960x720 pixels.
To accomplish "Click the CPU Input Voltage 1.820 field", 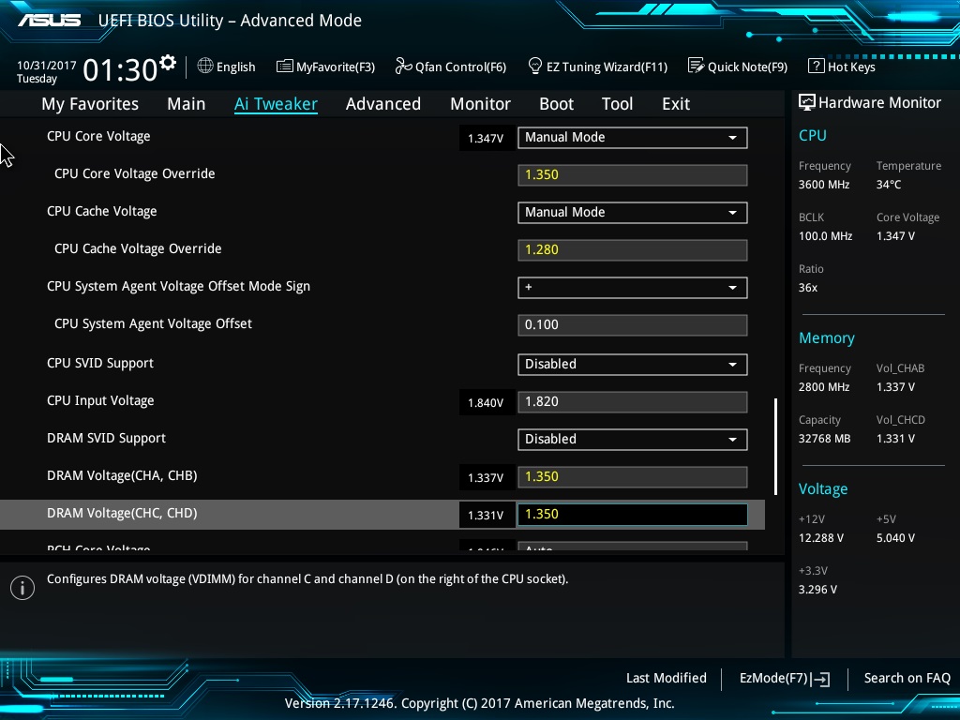I will click(633, 402).
